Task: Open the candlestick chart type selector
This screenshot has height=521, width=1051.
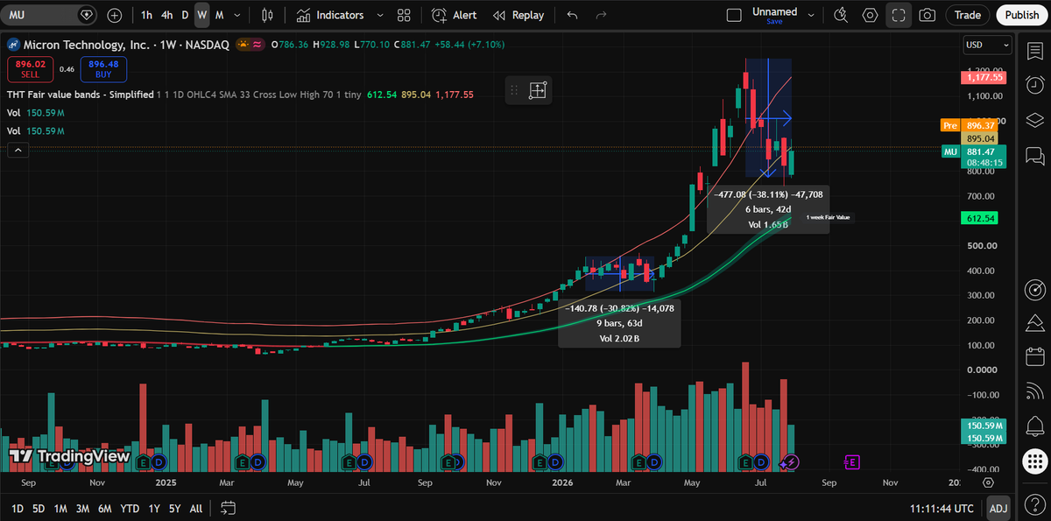Action: pyautogui.click(x=267, y=15)
